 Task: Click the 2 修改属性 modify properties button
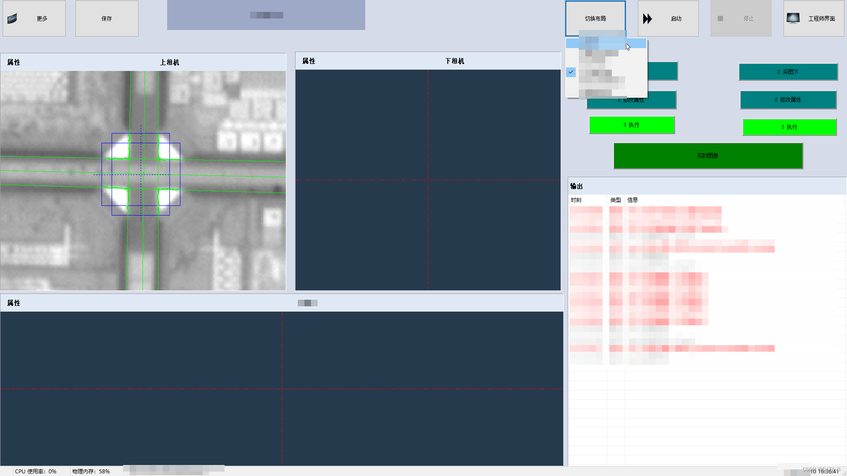tap(789, 99)
